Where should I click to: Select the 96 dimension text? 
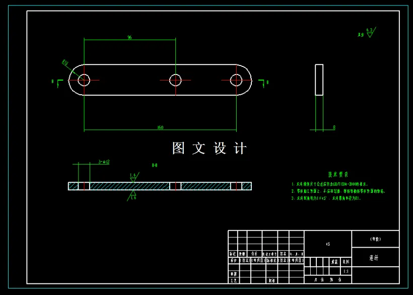click(x=129, y=37)
